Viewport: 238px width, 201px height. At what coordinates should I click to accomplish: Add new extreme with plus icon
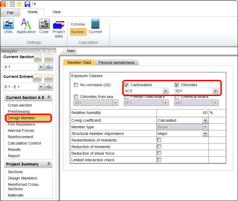click(x=49, y=87)
